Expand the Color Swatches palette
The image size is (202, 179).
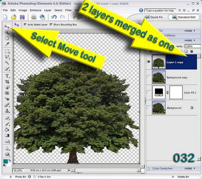(x=149, y=169)
